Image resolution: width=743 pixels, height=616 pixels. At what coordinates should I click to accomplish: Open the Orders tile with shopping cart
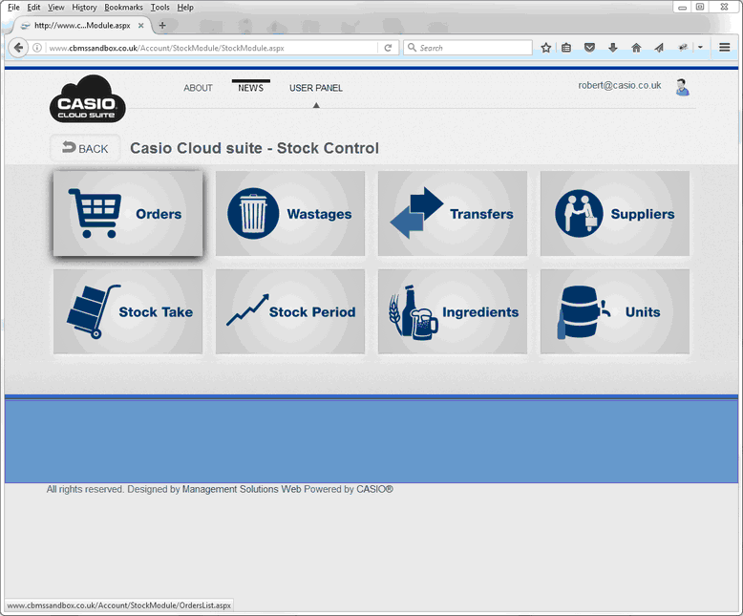tap(128, 214)
